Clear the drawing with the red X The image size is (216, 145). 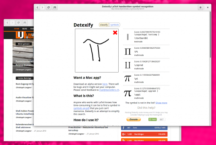click(x=115, y=33)
